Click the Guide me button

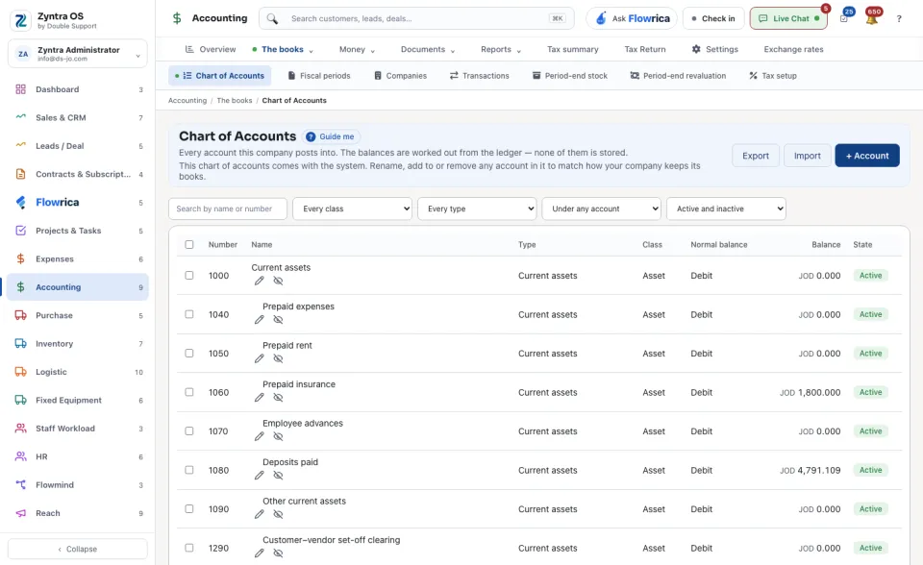(331, 136)
